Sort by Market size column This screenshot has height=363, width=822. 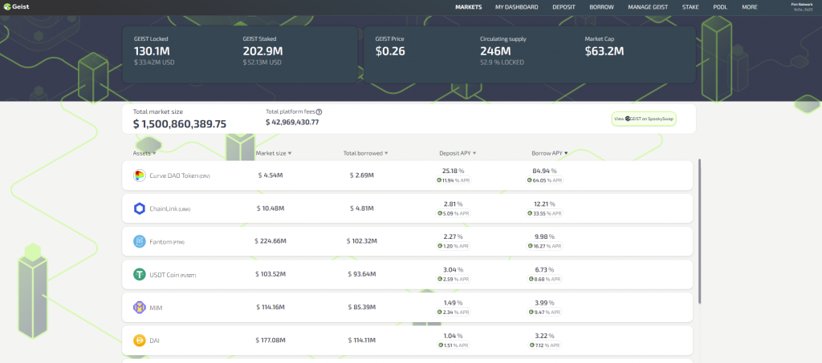coord(274,153)
